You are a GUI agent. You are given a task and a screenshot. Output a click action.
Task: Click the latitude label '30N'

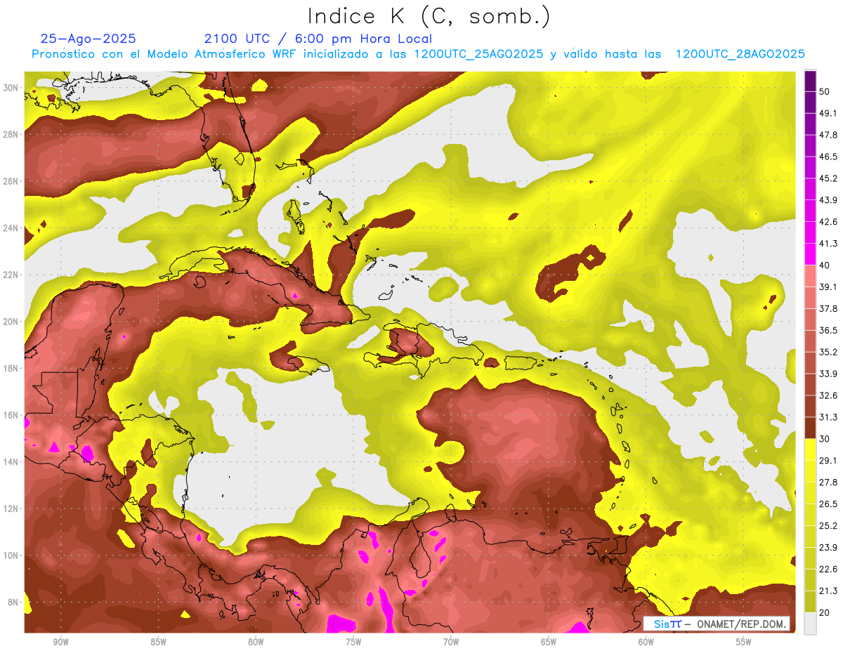click(x=11, y=88)
